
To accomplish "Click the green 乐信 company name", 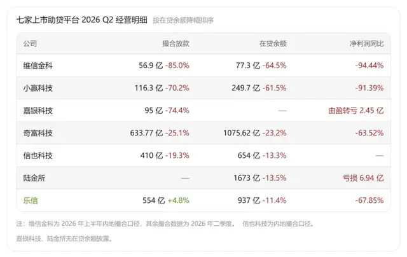I will (31, 200).
